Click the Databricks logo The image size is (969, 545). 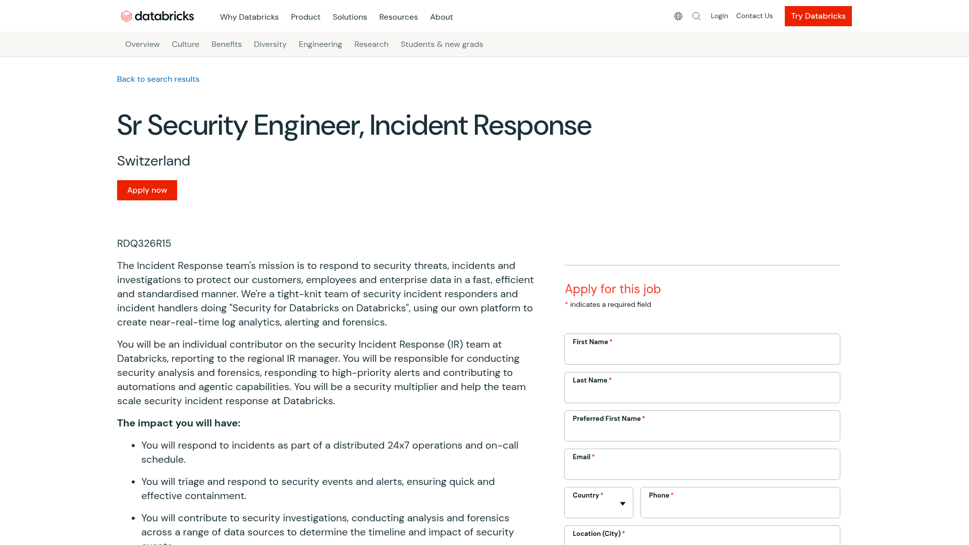[x=157, y=16]
